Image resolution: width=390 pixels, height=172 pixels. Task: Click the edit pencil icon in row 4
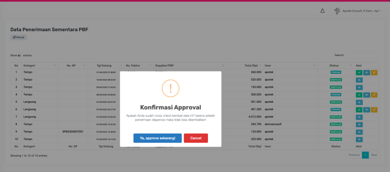click(374, 95)
